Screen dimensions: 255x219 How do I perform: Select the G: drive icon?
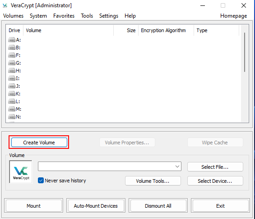[x=12, y=63]
